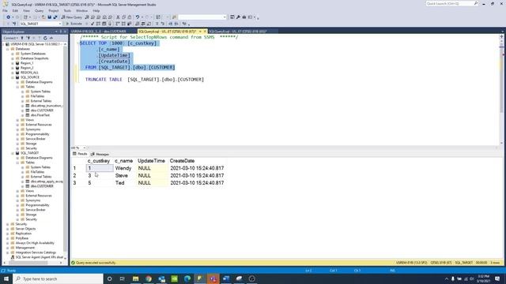Viewport: 506px width, 284px height.
Task: Open the Window menu
Action: 82,10
